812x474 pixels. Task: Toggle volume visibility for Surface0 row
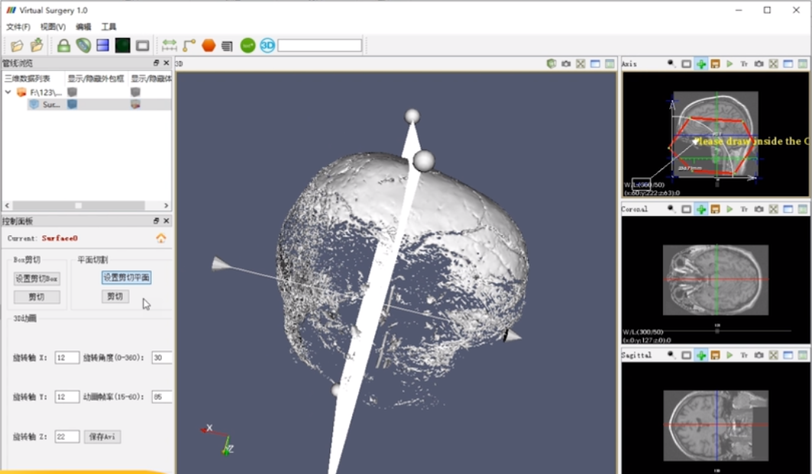[x=135, y=105]
